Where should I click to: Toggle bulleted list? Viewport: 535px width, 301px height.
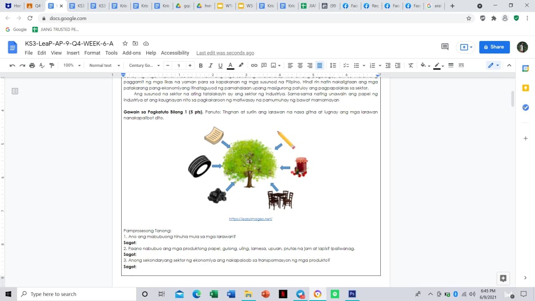tap(357, 65)
